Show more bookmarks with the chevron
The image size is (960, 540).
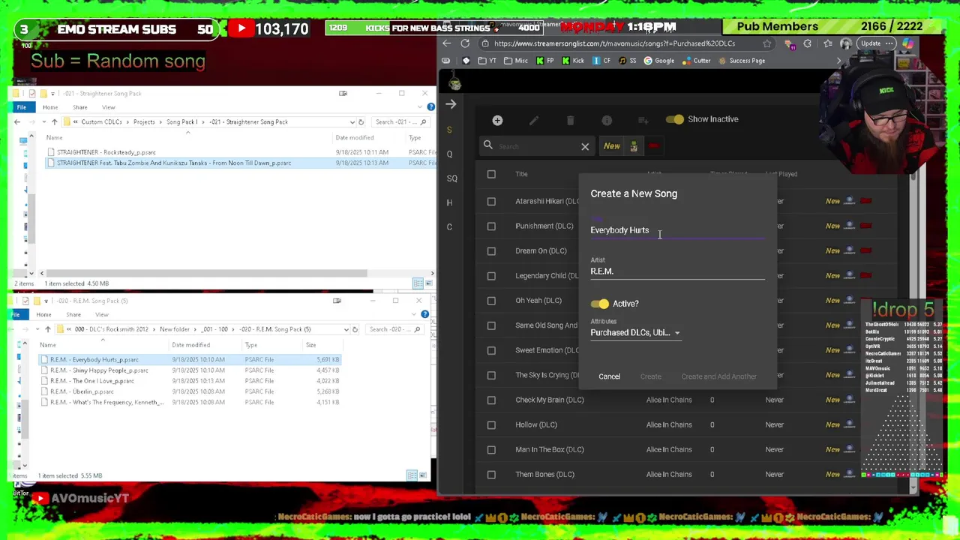click(838, 61)
